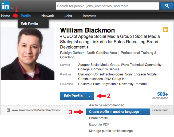Click the LinkedIn logo in header
This screenshot has height=137, width=174.
point(6,6)
